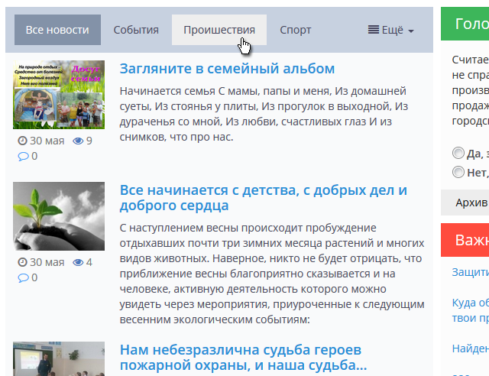Viewport: 489px width, 376px height.
Task: Expand the 'Ещё' dropdown menu
Action: click(390, 30)
